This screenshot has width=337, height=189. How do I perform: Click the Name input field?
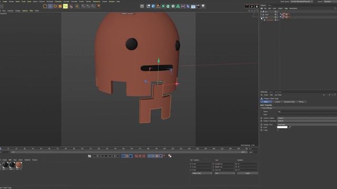pyautogui.click(x=307, y=112)
